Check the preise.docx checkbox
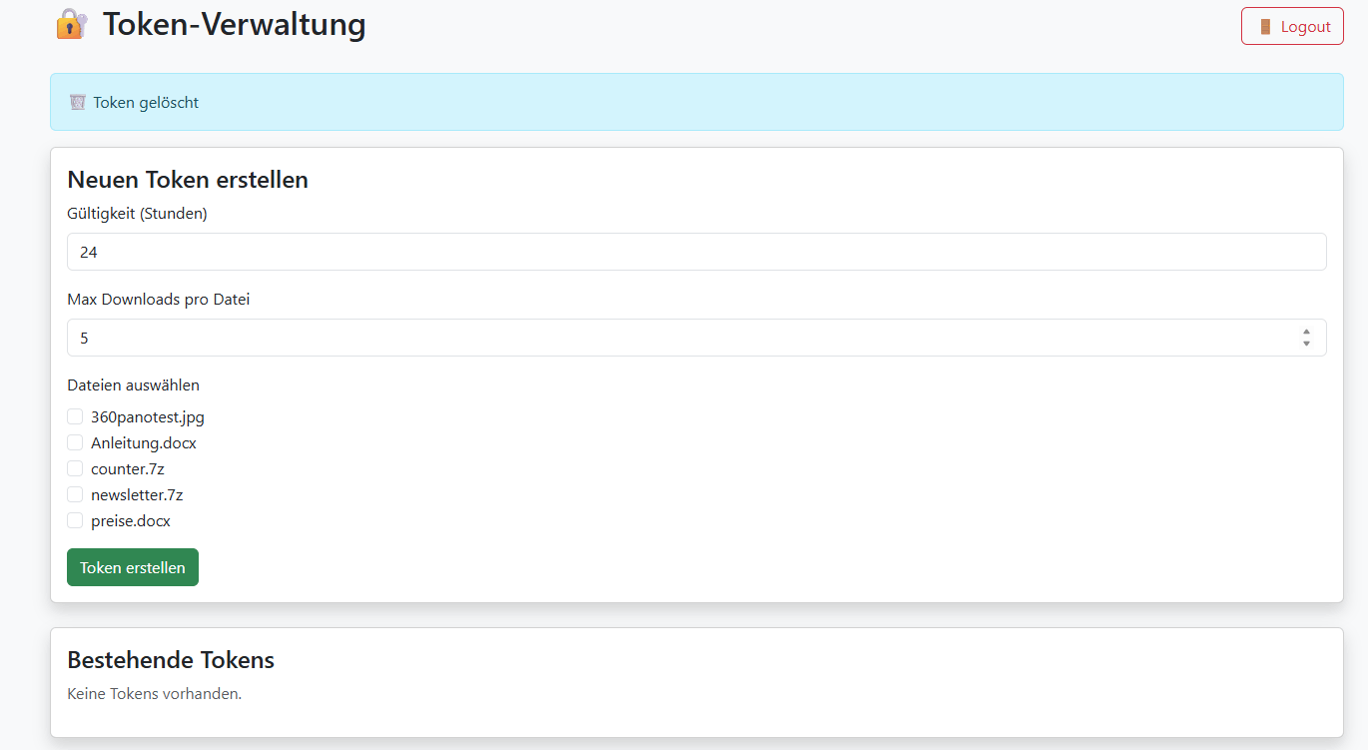The width and height of the screenshot is (1368, 750). tap(75, 520)
